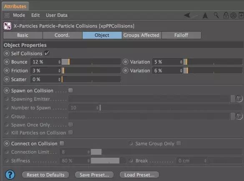Switch to the Basic tab

[x=23, y=35]
